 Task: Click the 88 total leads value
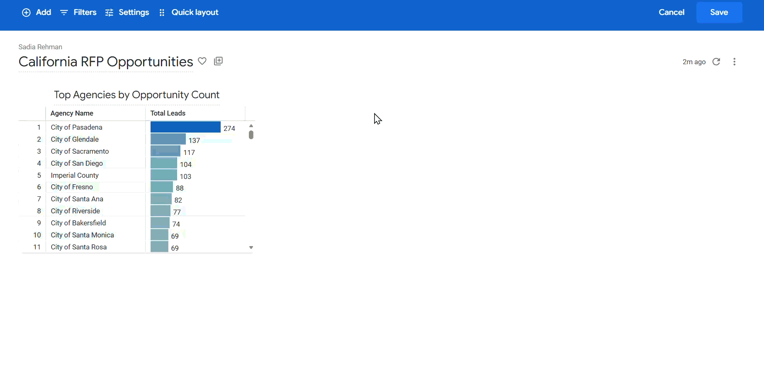point(180,188)
